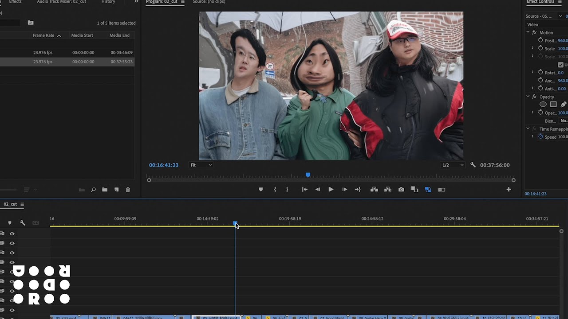Click the Go to In point icon
This screenshot has height=319, width=568.
pos(304,190)
